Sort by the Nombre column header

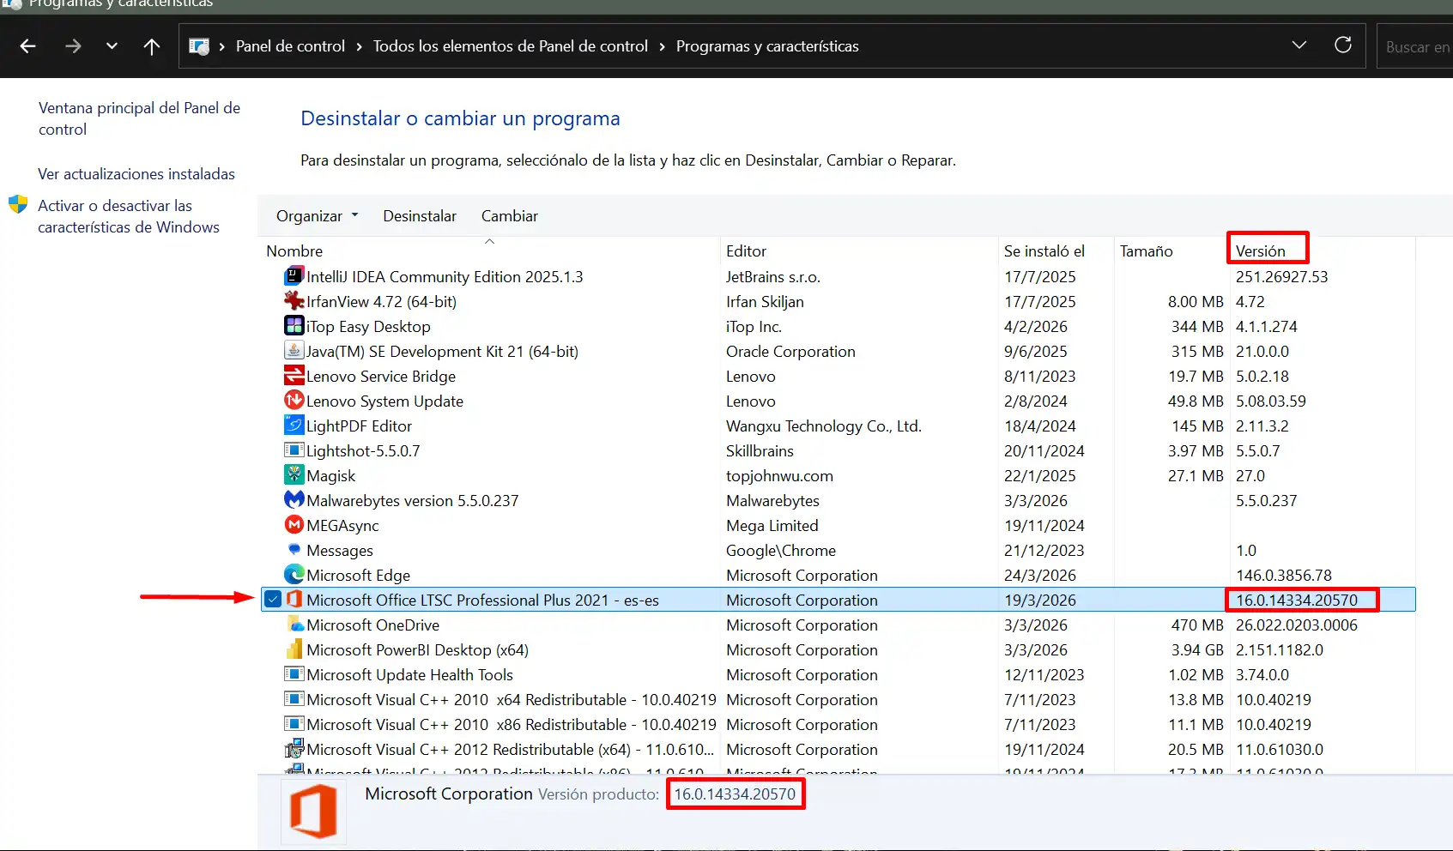[x=294, y=251]
